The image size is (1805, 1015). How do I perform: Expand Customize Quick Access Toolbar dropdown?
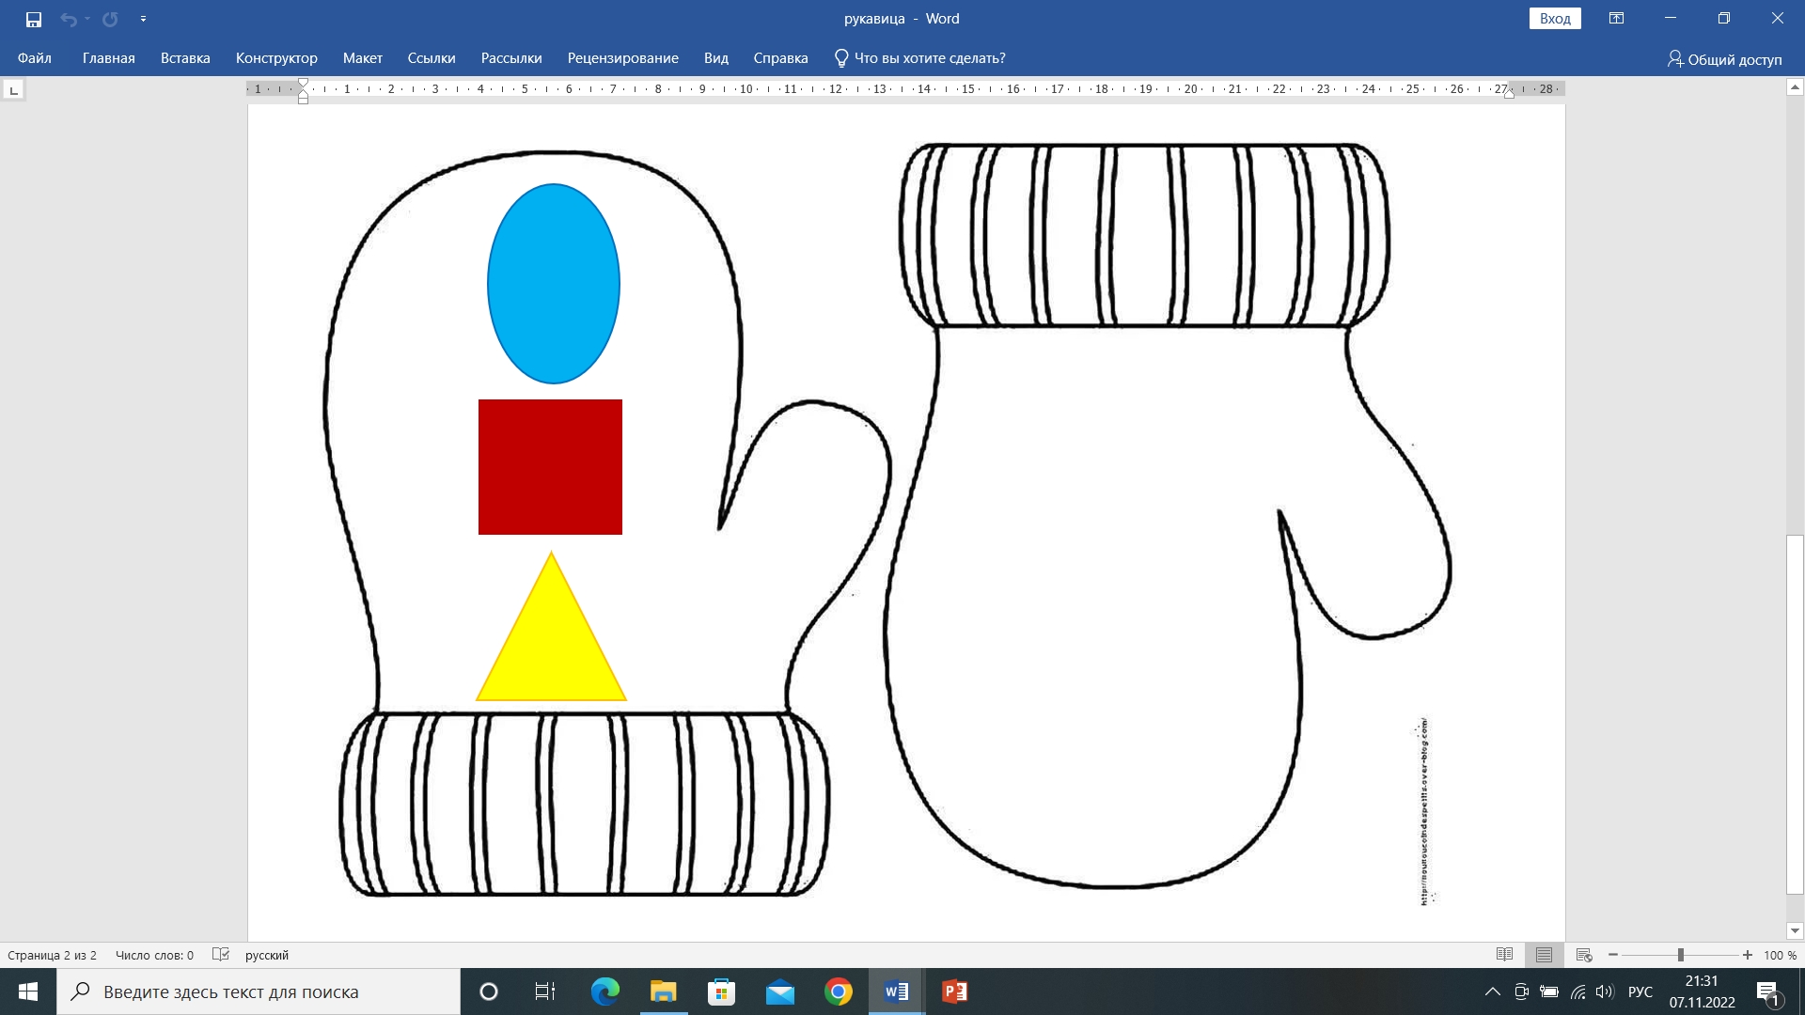143,19
